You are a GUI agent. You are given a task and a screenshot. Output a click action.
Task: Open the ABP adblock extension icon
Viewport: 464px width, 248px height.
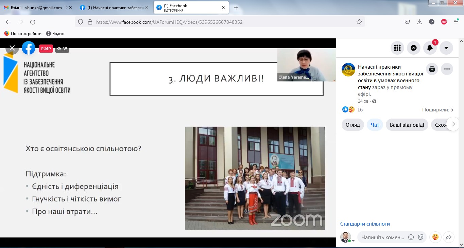point(444,22)
